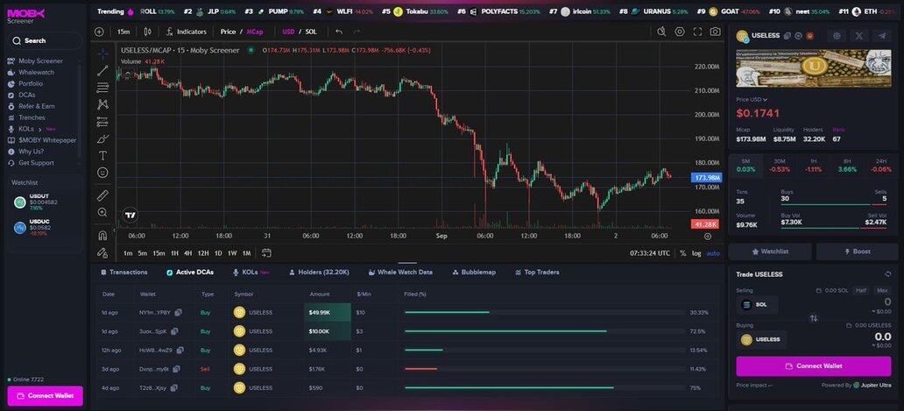This screenshot has width=904, height=411.
Task: Select the trend line drawing tool
Action: click(102, 71)
